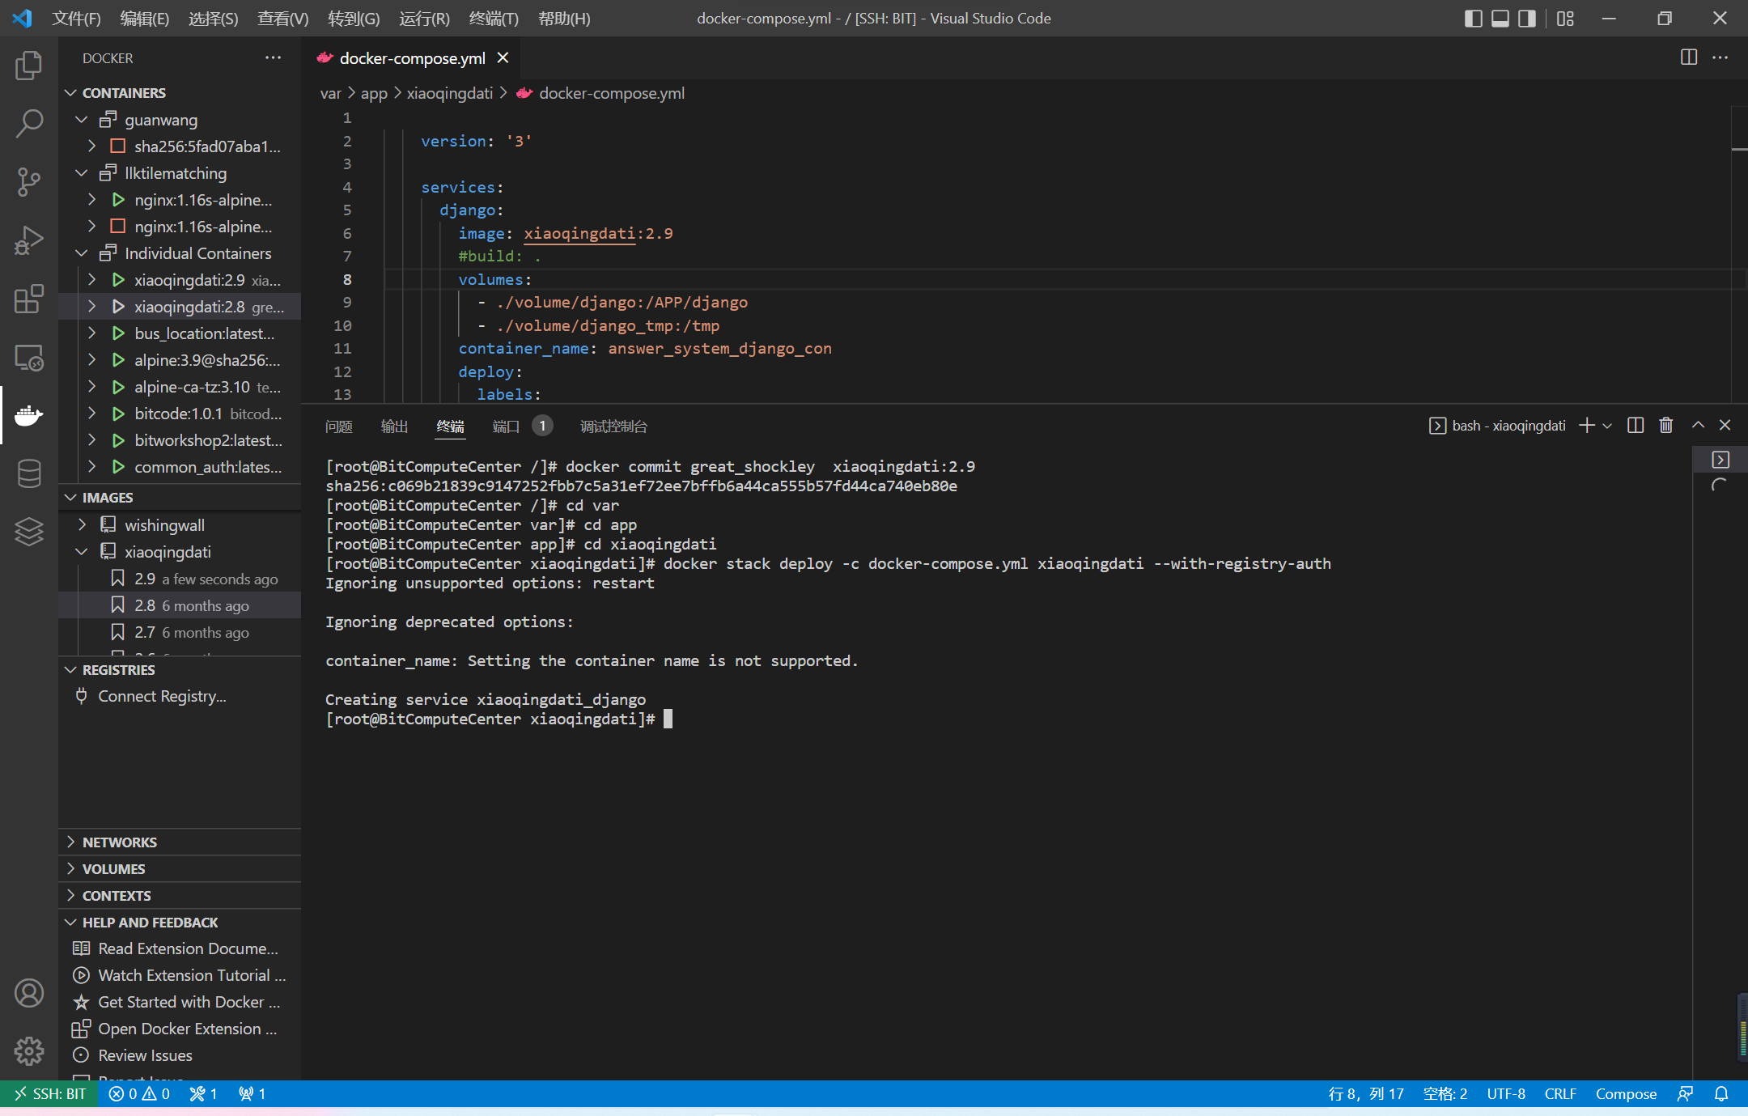Close the terminal panel

(1725, 426)
